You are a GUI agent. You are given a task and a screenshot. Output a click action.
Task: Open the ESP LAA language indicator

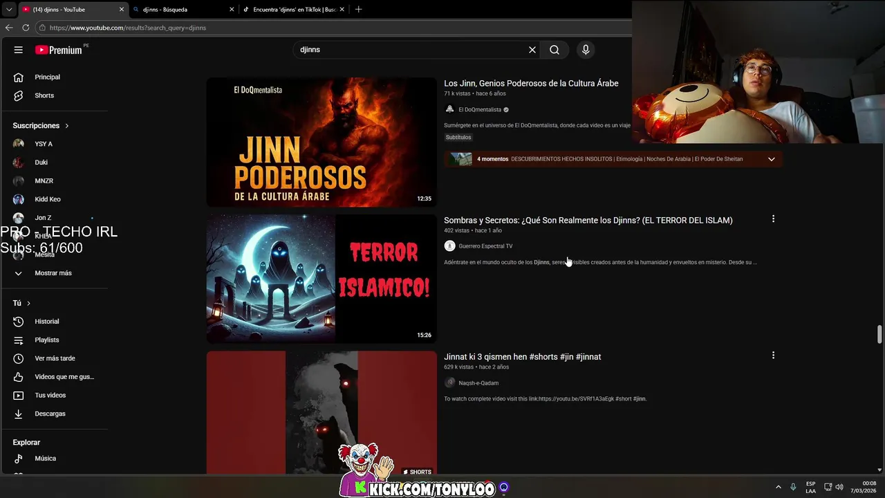(810, 488)
